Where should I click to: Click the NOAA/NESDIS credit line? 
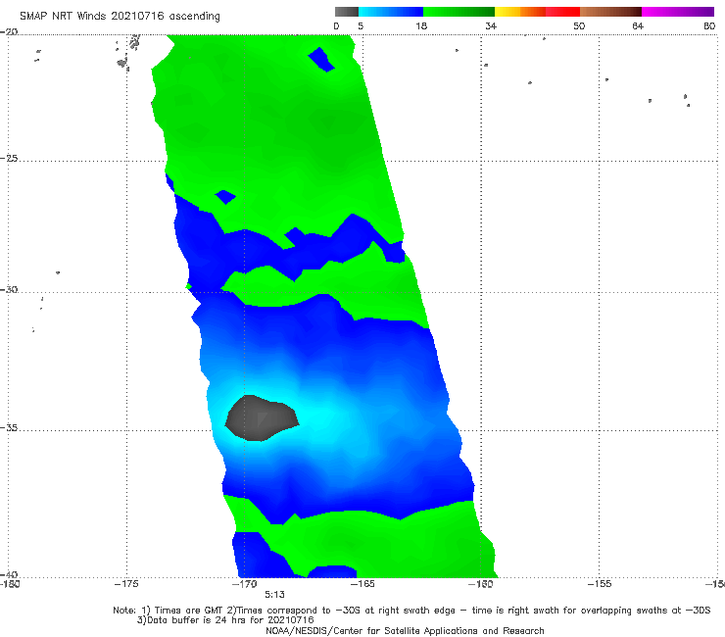click(405, 631)
